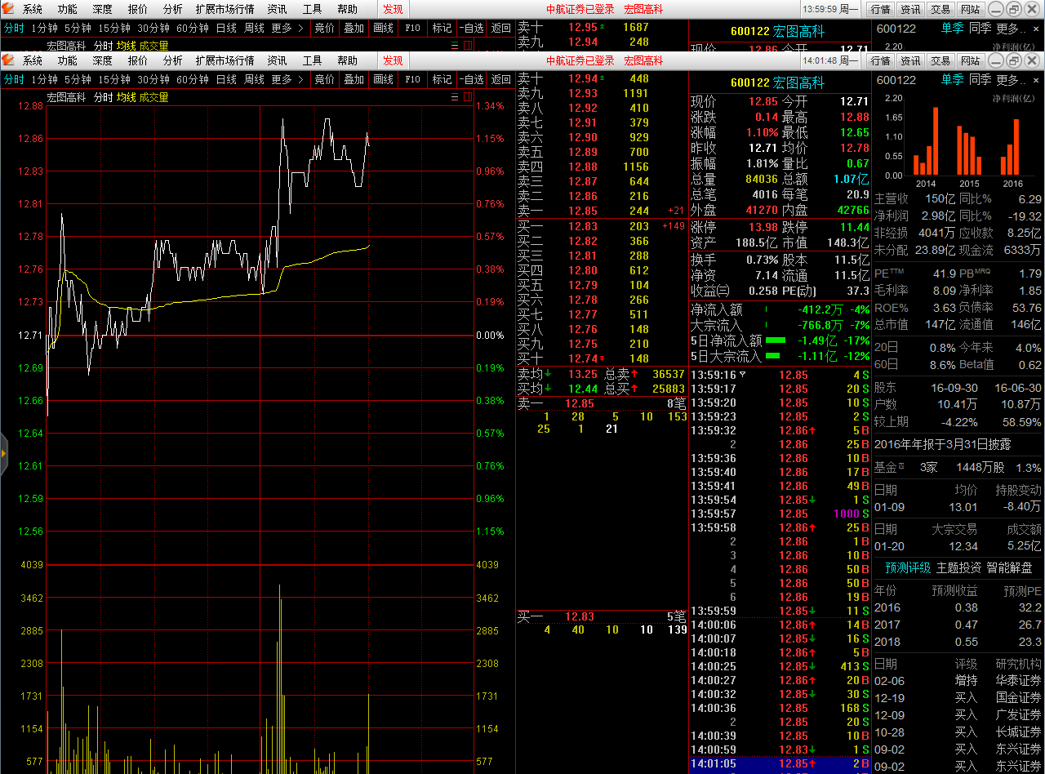Expand 更多 periods in the front window toolbar
Image resolution: width=1045 pixels, height=774 pixels.
coord(287,79)
